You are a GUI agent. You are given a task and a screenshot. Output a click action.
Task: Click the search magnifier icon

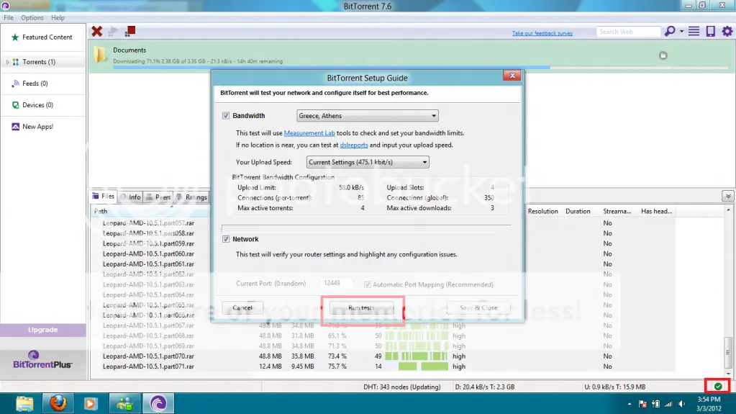point(670,32)
